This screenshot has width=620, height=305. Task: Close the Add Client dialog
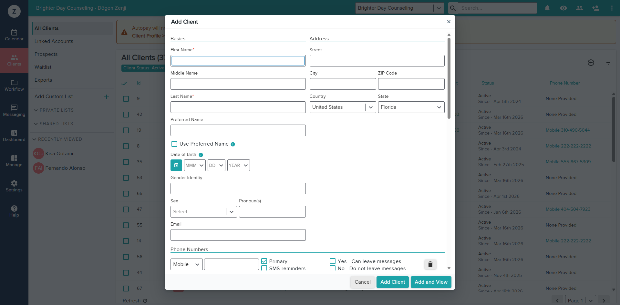(449, 22)
